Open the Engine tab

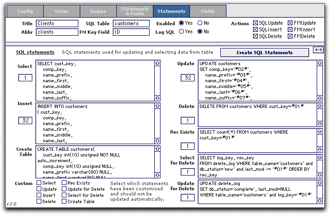(98, 11)
